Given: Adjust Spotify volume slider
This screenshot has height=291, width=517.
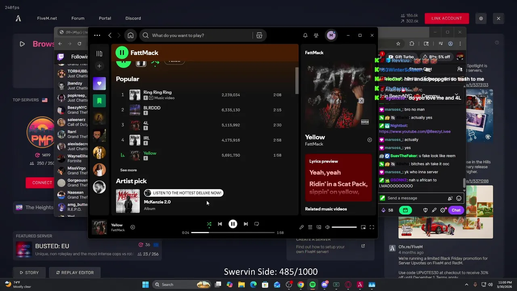Looking at the screenshot, I should [344, 227].
